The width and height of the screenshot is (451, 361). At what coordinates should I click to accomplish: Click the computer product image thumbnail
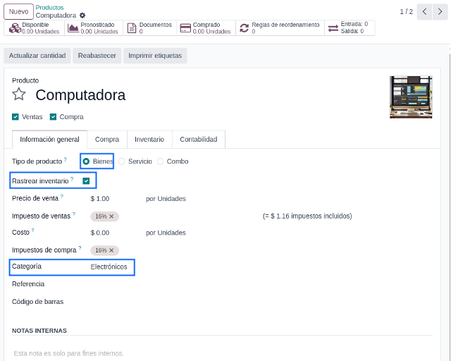[x=411, y=97]
